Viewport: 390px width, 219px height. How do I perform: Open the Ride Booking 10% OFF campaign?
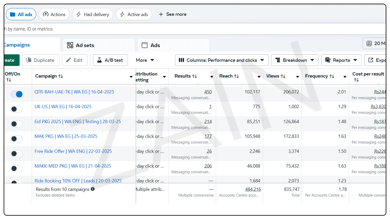[78, 181]
